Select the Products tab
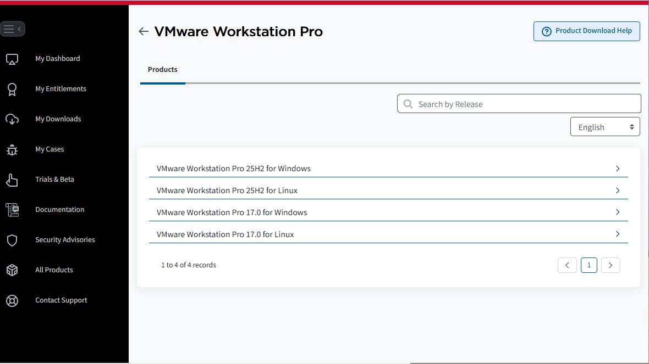The height and width of the screenshot is (364, 649). pyautogui.click(x=163, y=70)
